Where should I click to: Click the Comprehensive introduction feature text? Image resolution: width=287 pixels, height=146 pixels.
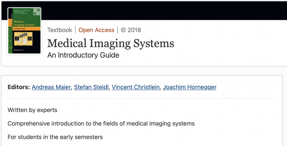(x=101, y=124)
